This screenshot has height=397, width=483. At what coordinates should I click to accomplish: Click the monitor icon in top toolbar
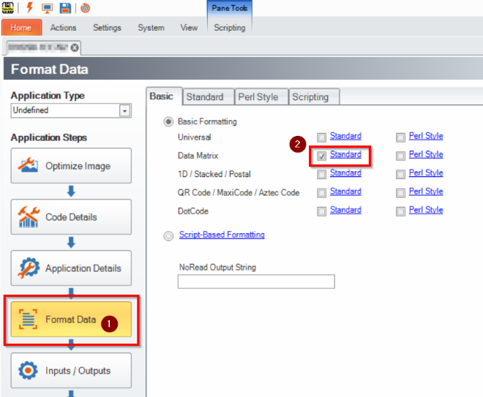(48, 8)
